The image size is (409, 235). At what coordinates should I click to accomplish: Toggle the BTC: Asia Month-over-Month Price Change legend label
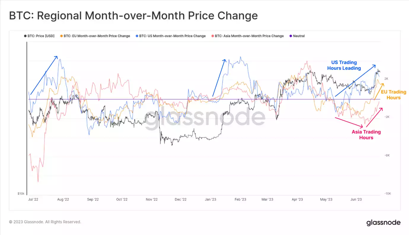point(249,36)
